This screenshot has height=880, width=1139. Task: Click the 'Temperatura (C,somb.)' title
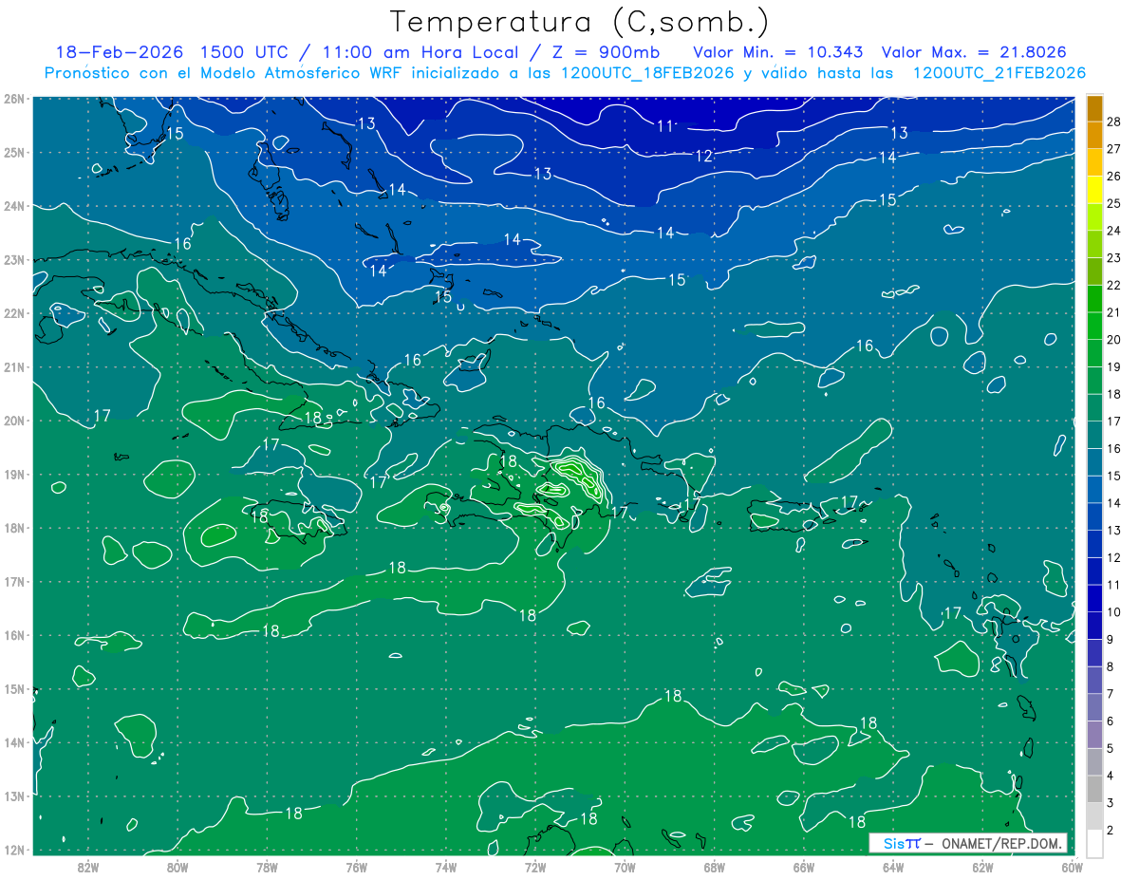tap(580, 22)
